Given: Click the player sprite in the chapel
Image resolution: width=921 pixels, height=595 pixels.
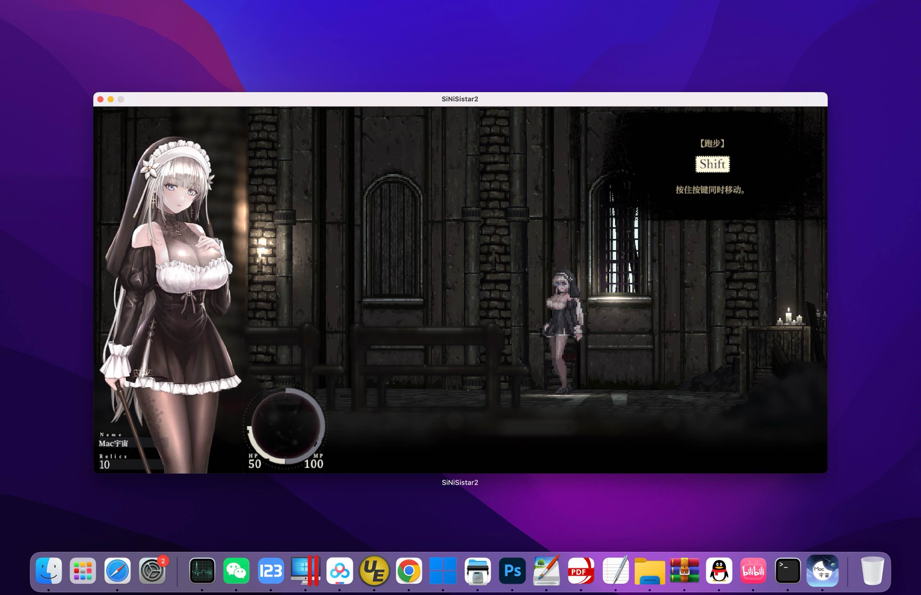Looking at the screenshot, I should coord(564,332).
